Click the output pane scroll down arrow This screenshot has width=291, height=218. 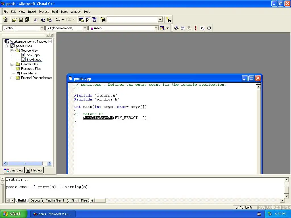pyautogui.click(x=286, y=196)
